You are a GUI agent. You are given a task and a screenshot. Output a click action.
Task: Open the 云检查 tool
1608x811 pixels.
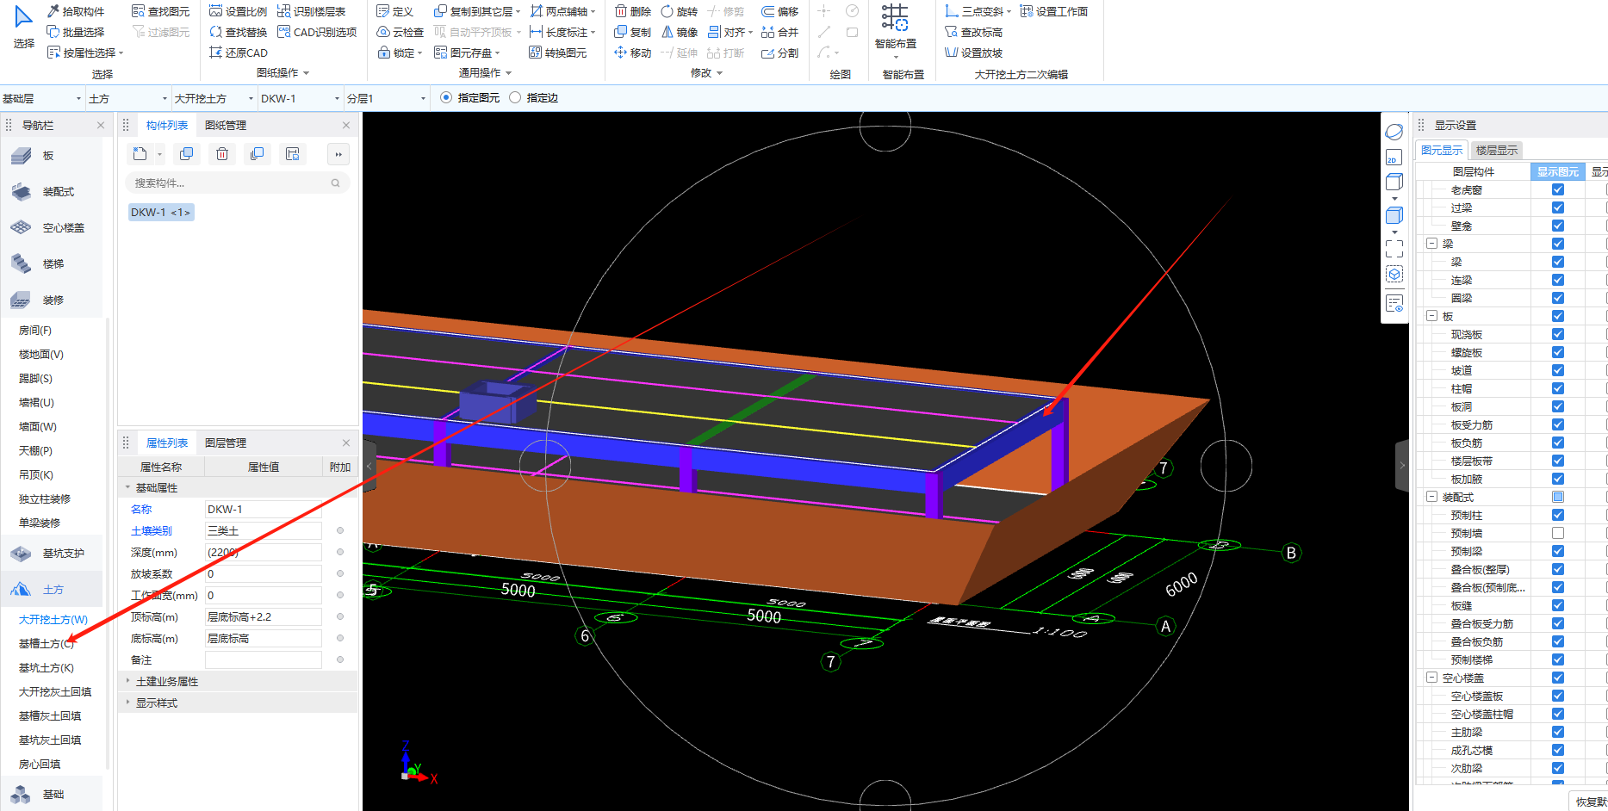click(400, 32)
